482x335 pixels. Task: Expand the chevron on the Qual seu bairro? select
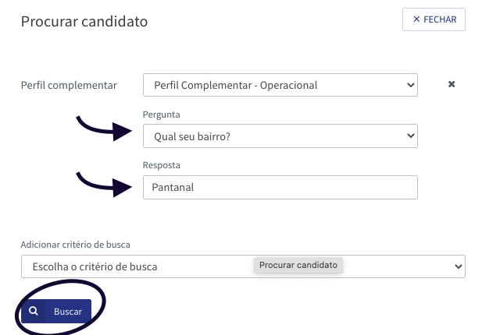[410, 136]
